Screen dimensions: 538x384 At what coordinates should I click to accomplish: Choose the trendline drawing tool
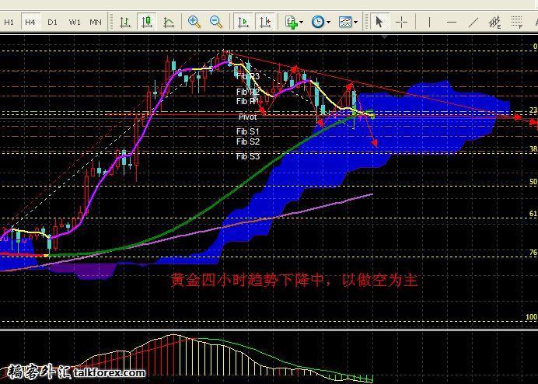(474, 23)
